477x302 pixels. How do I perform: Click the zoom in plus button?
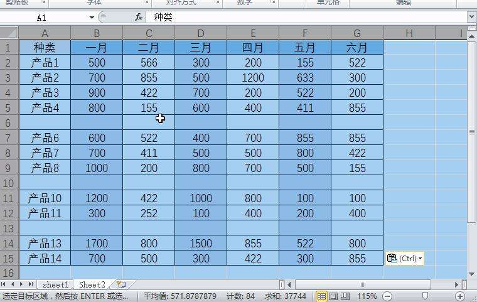[x=459, y=296]
